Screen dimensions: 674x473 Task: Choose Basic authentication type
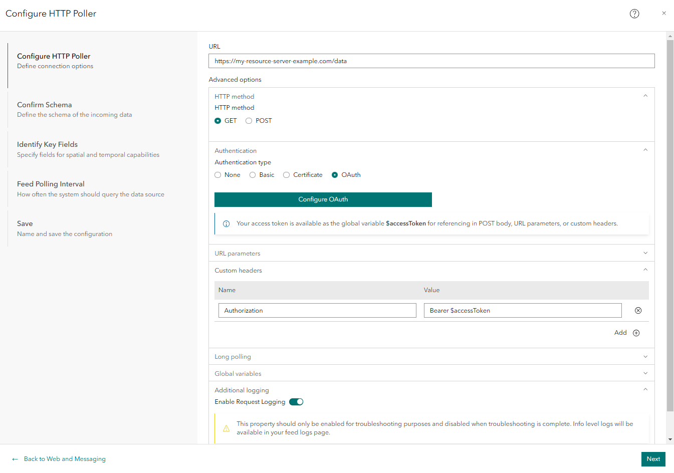[x=252, y=174]
